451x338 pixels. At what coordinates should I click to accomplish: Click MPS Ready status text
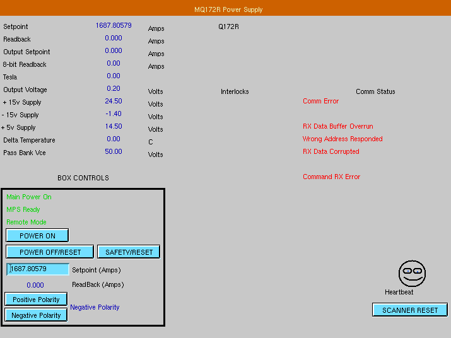click(x=23, y=209)
